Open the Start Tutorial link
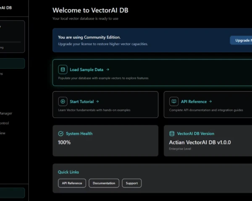 (x=81, y=102)
